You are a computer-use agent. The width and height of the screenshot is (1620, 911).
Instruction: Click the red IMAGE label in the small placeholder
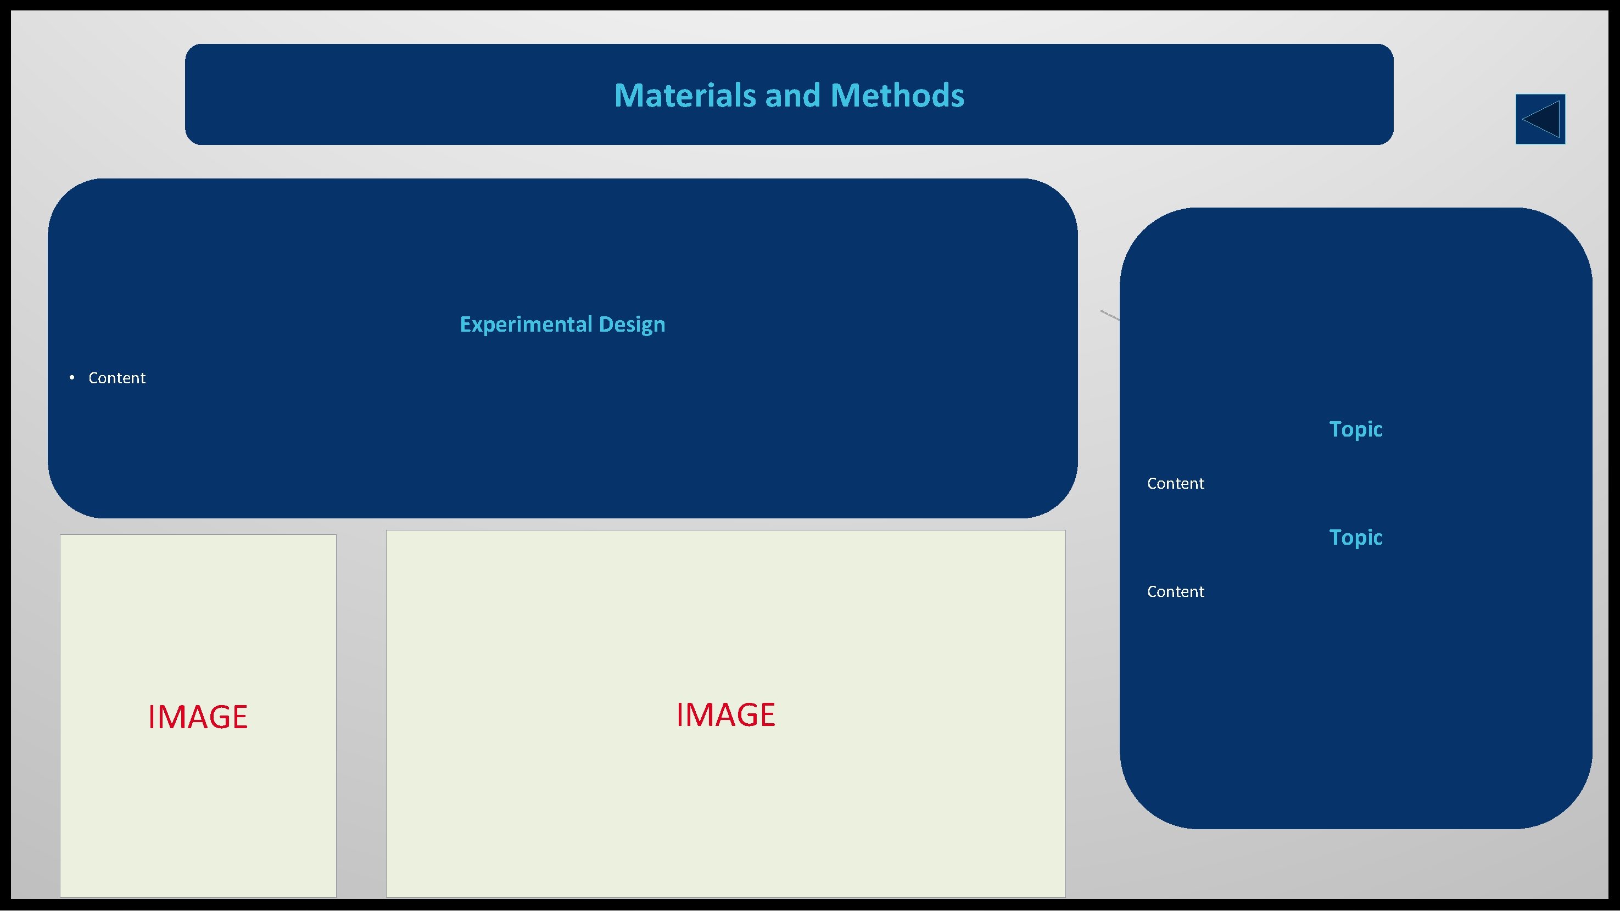[198, 717]
